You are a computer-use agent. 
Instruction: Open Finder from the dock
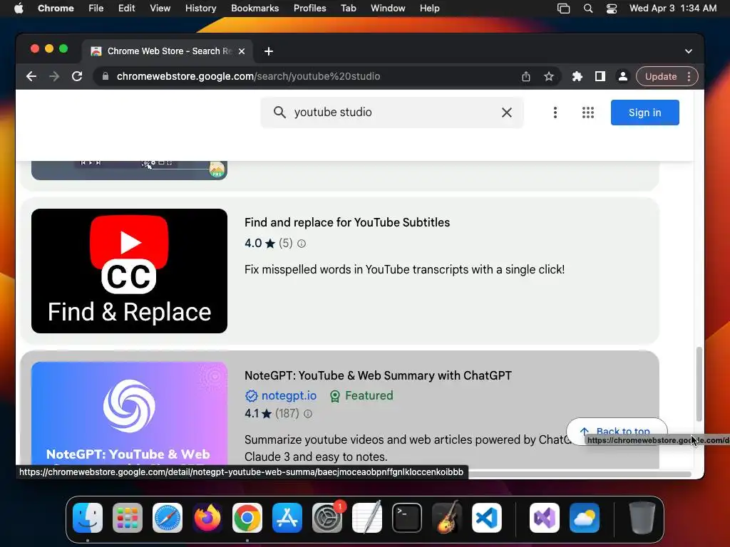coord(88,518)
